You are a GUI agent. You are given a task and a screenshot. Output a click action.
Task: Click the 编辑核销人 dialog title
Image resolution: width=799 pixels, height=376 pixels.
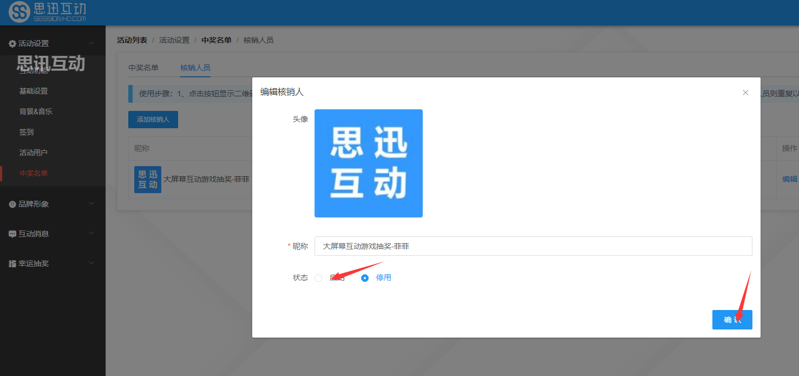282,92
